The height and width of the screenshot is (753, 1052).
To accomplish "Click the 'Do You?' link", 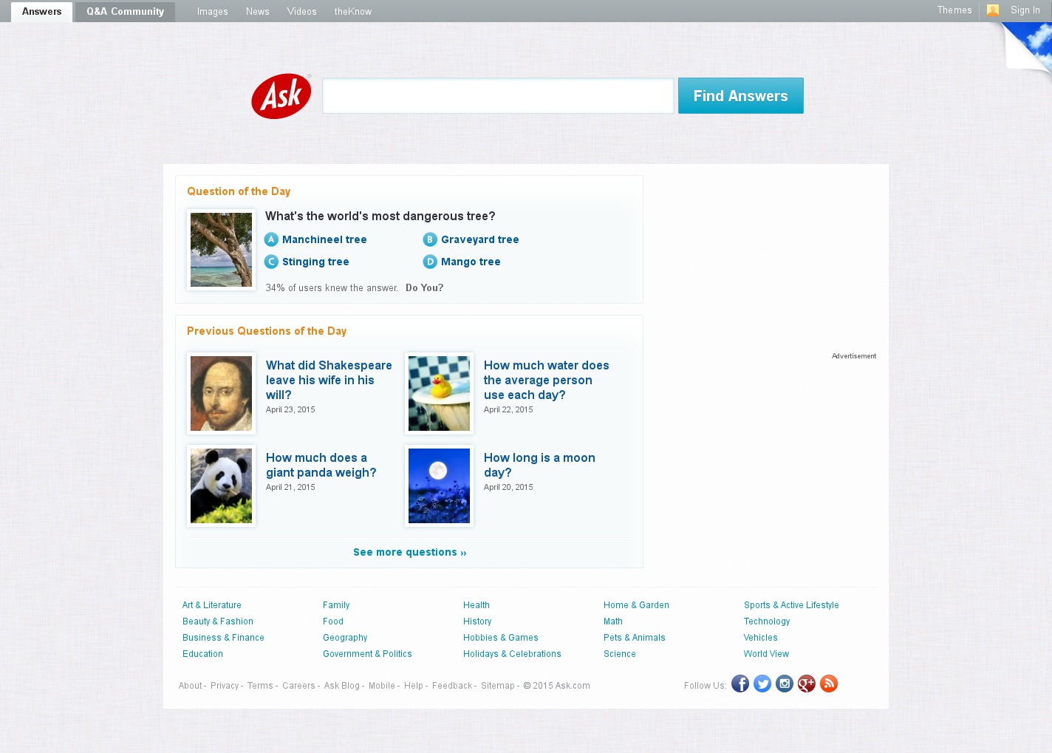I will pos(425,288).
